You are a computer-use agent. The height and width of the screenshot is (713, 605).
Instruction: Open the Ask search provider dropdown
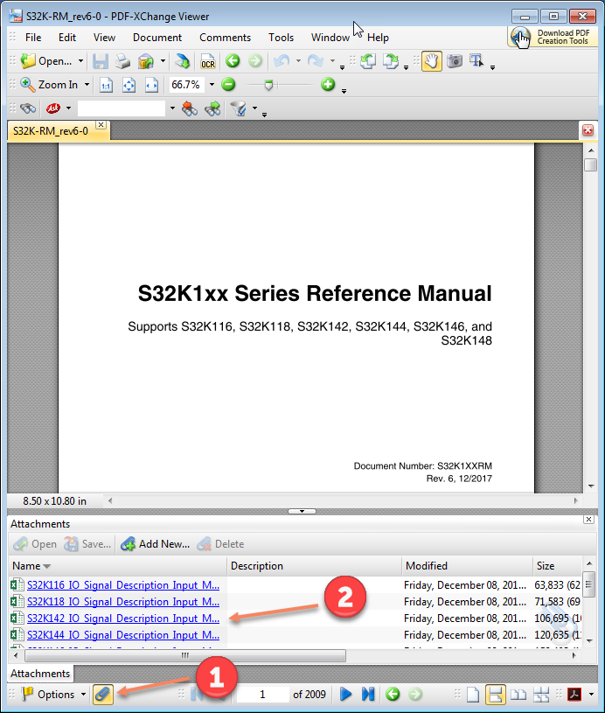69,108
